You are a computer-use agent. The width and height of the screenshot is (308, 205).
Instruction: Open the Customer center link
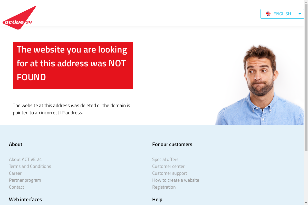click(x=168, y=166)
